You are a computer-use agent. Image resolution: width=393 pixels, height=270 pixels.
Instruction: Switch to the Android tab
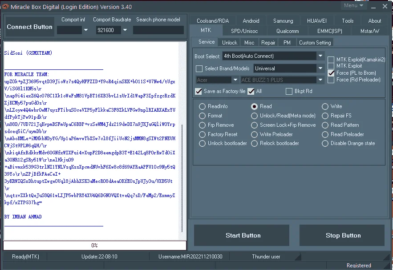coord(251,21)
